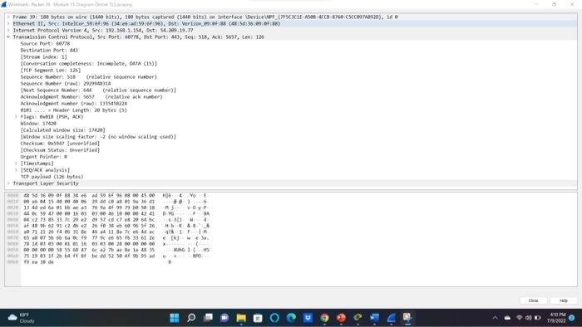Viewport: 582px width, 327px height.
Task: Open taskbar Search
Action: pyautogui.click(x=191, y=318)
